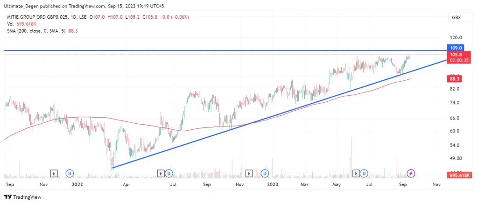Click the 02:00:35 countdown timer label

tap(459, 60)
